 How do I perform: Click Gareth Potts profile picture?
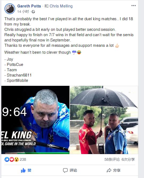[x=10, y=9]
